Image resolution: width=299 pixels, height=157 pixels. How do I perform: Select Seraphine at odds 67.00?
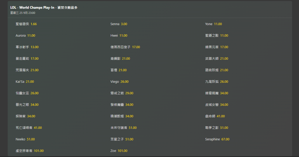coord(217,139)
